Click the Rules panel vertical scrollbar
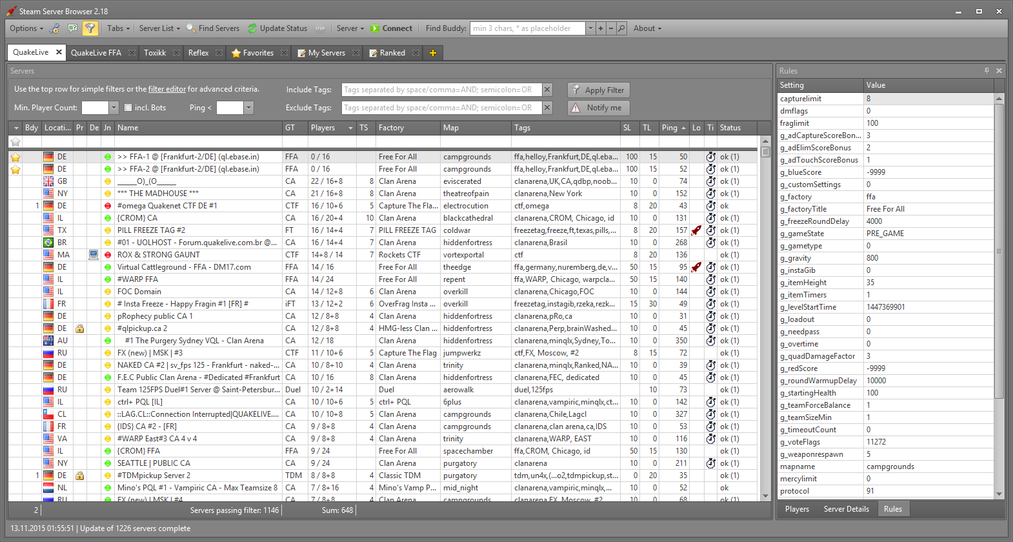The width and height of the screenshot is (1013, 542). 999,252
